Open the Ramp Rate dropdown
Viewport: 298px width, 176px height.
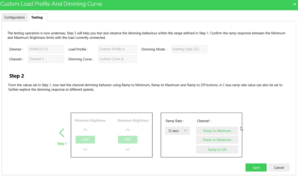(177, 131)
